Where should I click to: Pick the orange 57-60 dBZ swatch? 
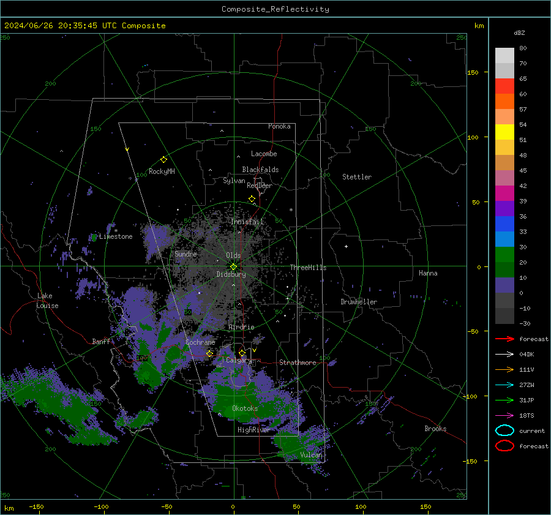pyautogui.click(x=504, y=101)
